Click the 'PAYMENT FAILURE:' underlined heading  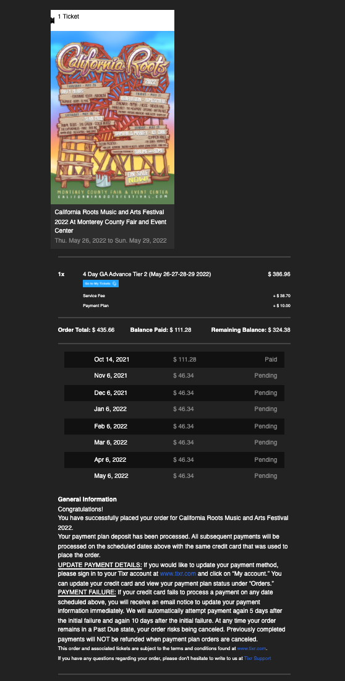click(87, 592)
